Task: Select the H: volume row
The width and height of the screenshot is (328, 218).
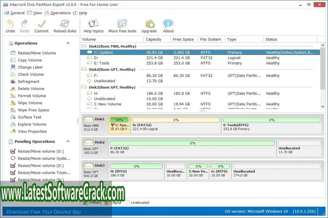Action: (200, 94)
